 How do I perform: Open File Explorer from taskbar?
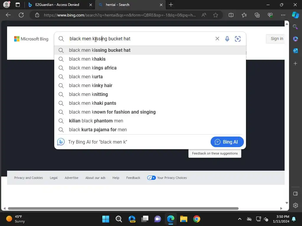pyautogui.click(x=183, y=219)
